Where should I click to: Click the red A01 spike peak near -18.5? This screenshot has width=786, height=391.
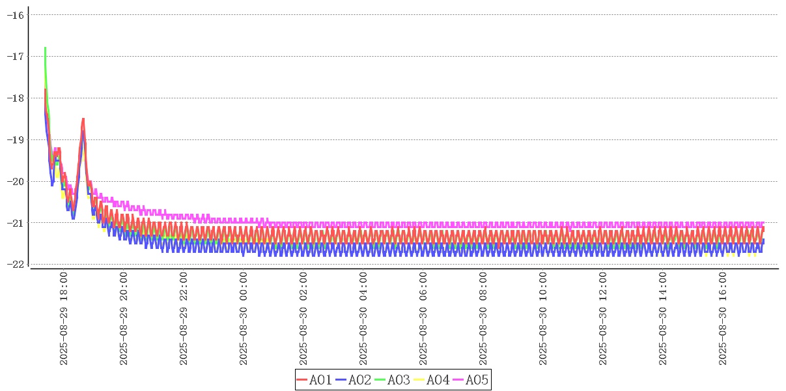(83, 119)
